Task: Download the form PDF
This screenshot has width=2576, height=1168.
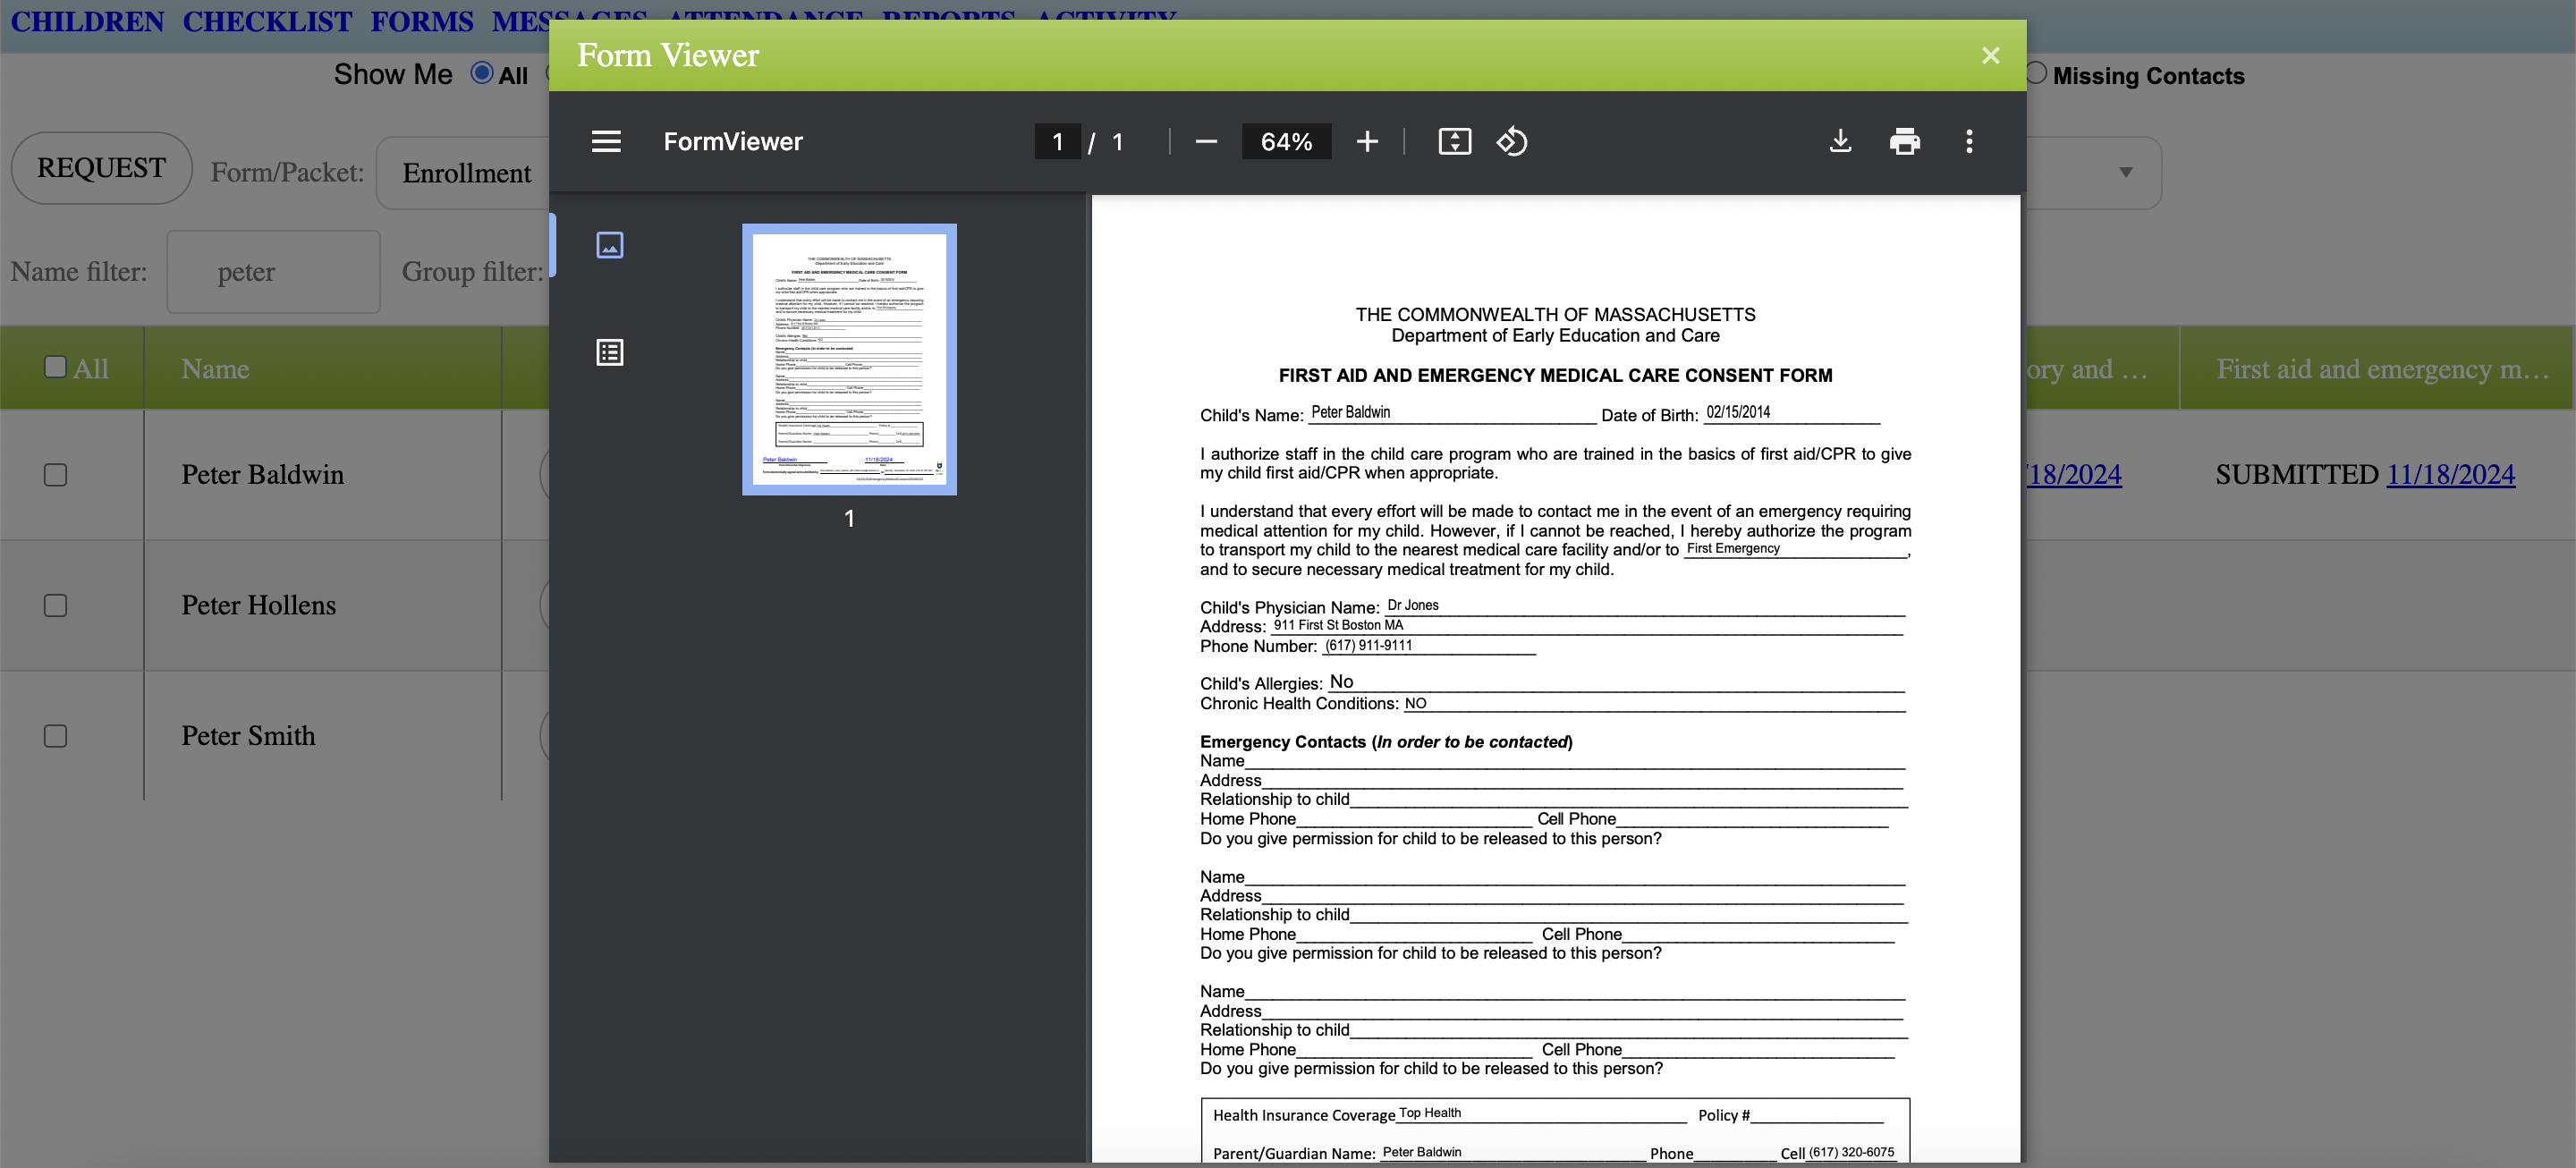Action: point(1840,141)
